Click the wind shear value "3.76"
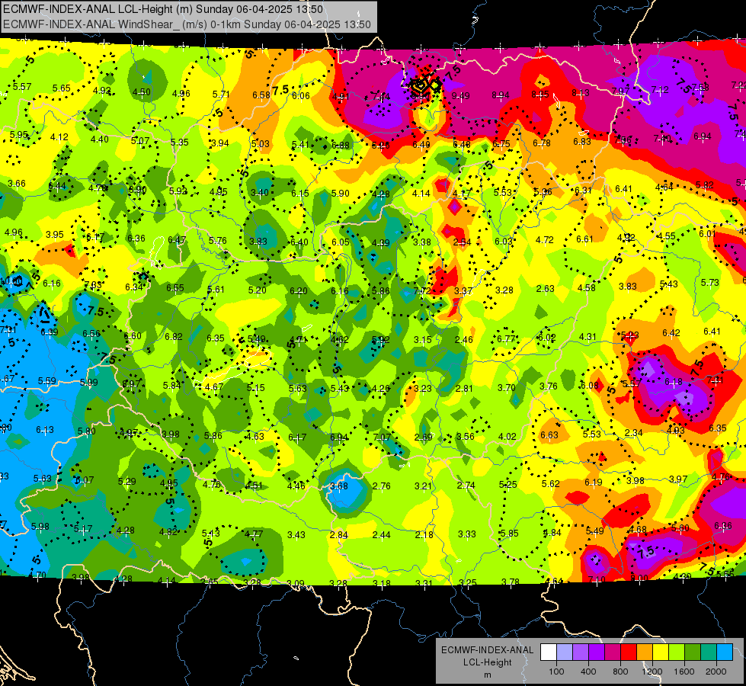 coord(549,386)
